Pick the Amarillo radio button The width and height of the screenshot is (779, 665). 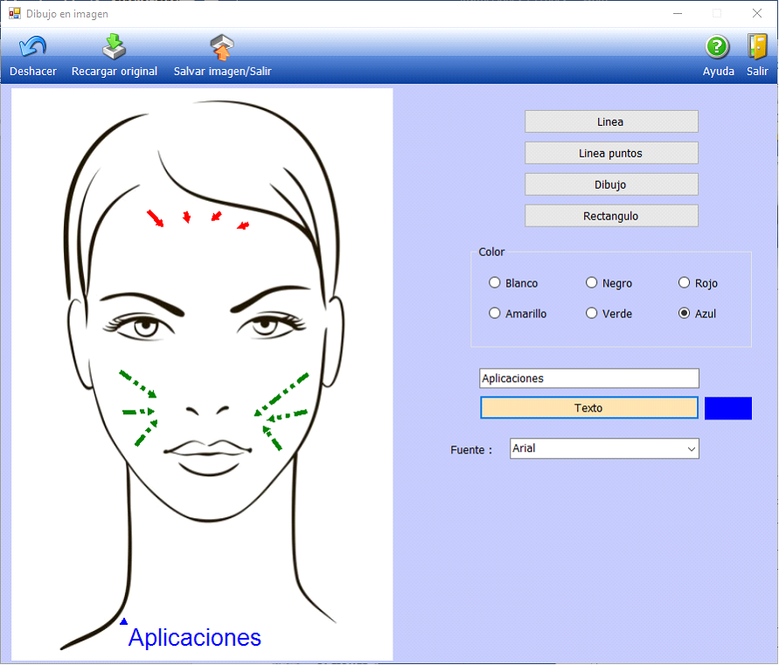click(x=495, y=314)
